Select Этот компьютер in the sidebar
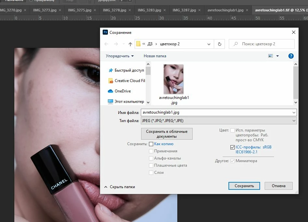The image size is (308, 222). tap(126, 102)
